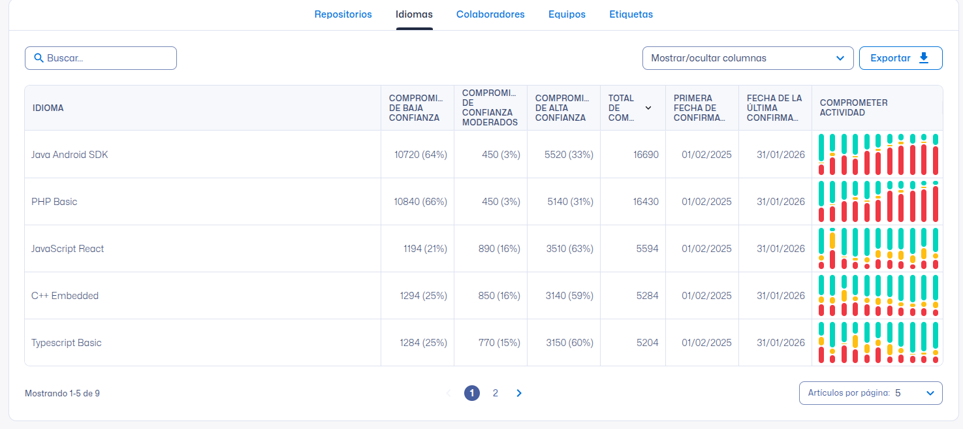Select the Equipos tab

click(x=567, y=14)
